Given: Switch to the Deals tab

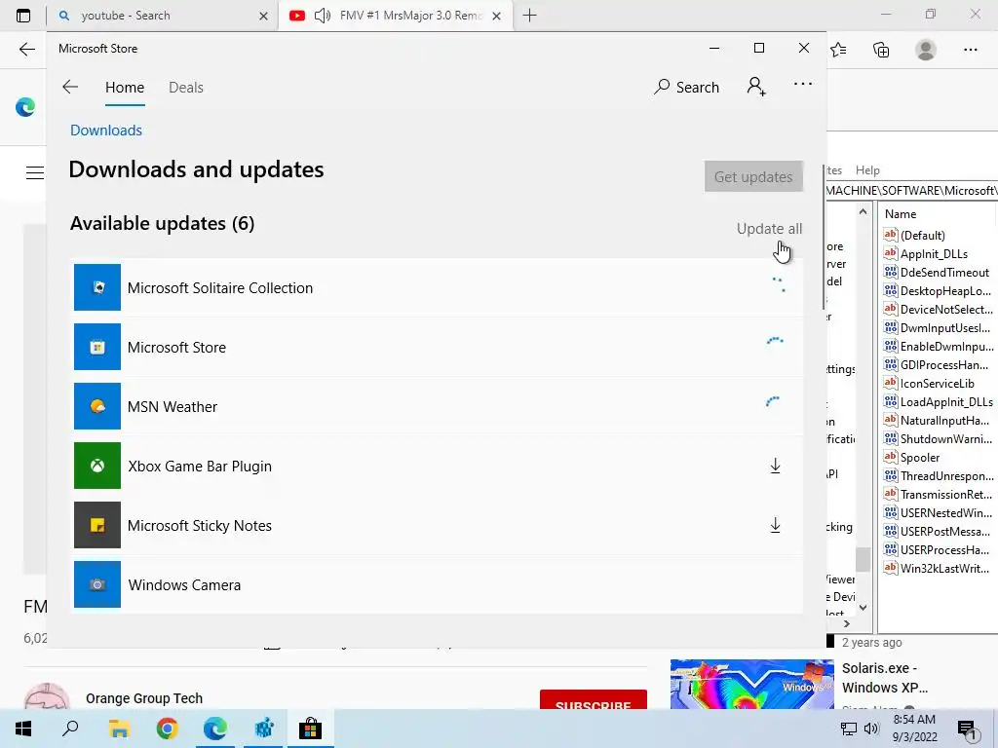Looking at the screenshot, I should [186, 87].
